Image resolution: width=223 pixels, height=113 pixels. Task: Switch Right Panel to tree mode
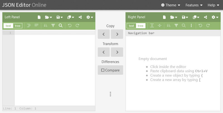pyautogui.click(x=140, y=26)
